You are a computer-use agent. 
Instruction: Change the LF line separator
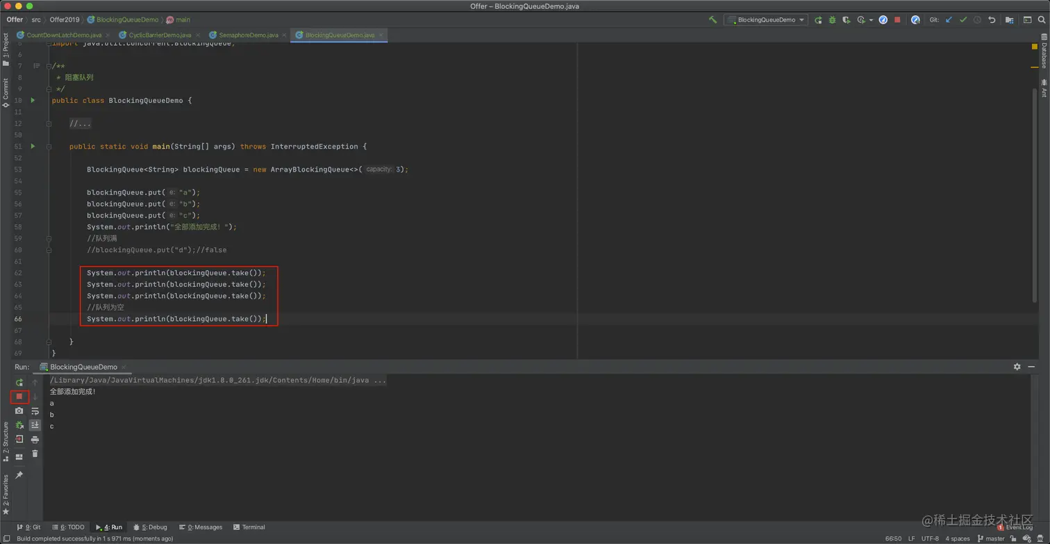click(x=911, y=538)
